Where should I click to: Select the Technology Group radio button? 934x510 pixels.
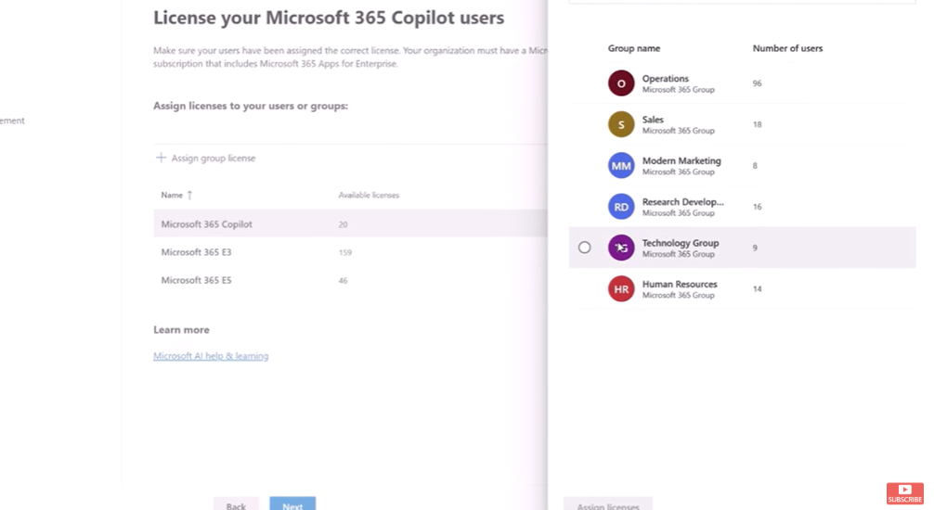tap(584, 248)
